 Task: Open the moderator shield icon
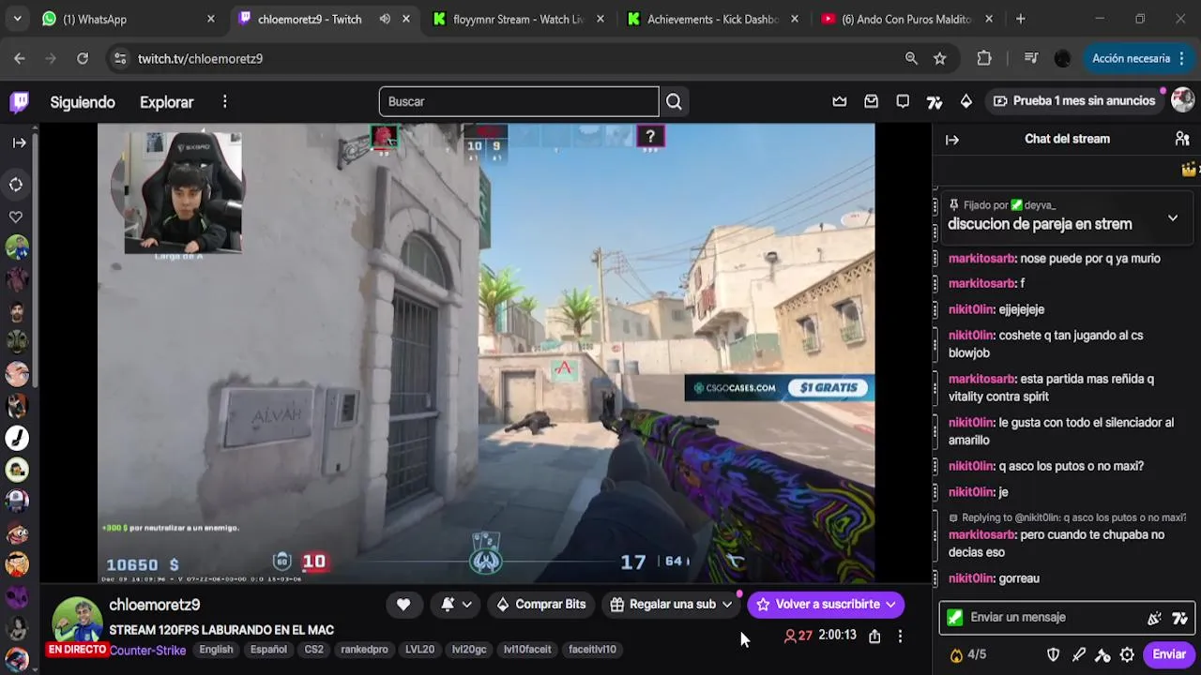tap(1053, 654)
